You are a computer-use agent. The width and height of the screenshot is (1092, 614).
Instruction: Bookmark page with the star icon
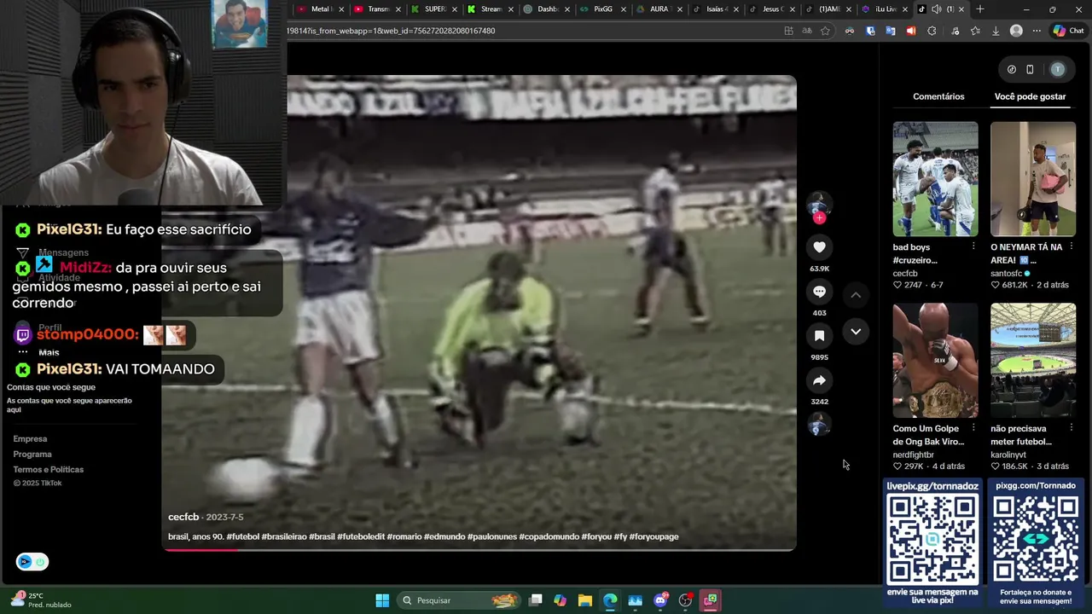[825, 31]
